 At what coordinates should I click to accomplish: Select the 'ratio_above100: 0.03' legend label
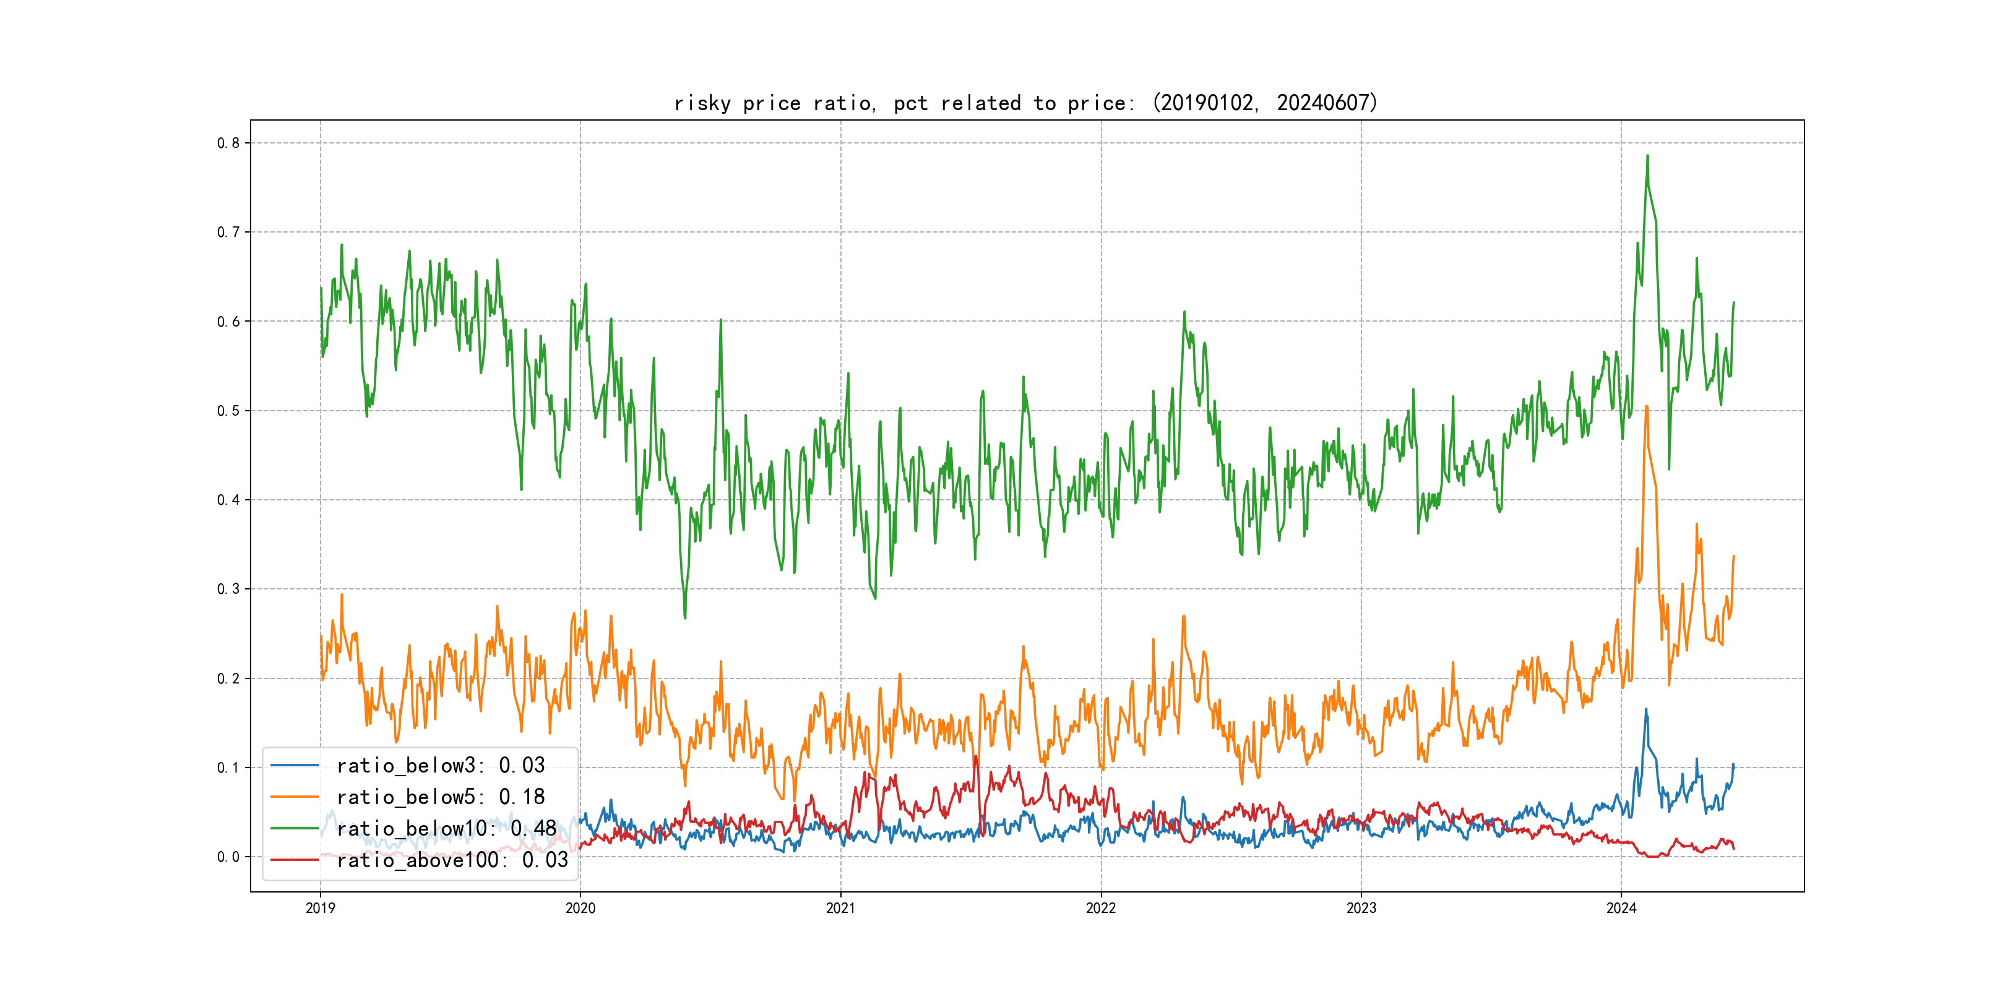pyautogui.click(x=452, y=860)
